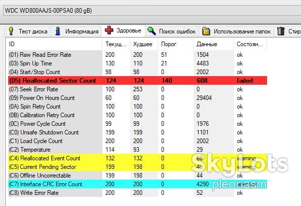Click data value 608 in the red row
This screenshot has width=301, height=206.
click(202, 81)
